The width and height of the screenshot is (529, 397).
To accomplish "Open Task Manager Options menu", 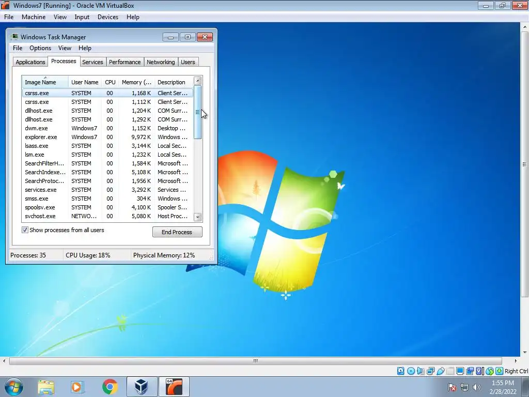I will coord(40,48).
